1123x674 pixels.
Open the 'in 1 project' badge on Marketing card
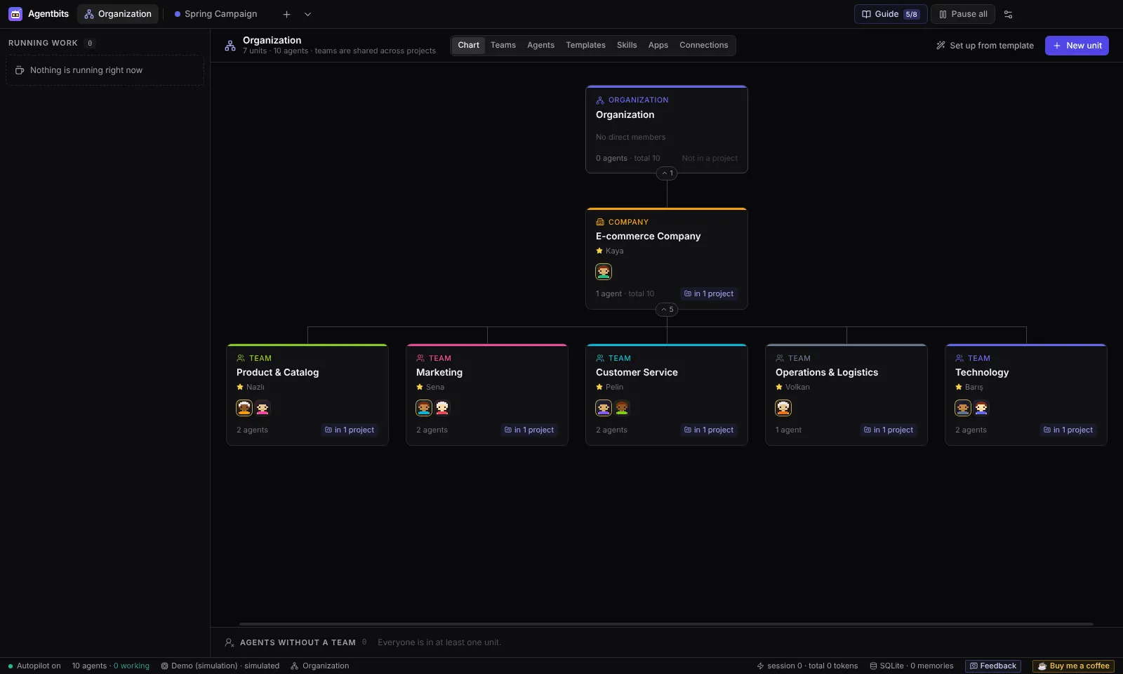coord(529,430)
